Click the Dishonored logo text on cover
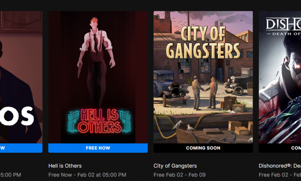The width and height of the screenshot is (301, 181). pyautogui.click(x=283, y=26)
